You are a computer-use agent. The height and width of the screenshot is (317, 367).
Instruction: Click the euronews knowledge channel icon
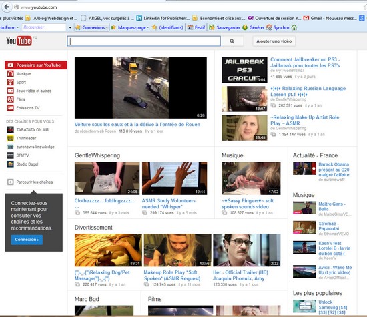[10, 147]
